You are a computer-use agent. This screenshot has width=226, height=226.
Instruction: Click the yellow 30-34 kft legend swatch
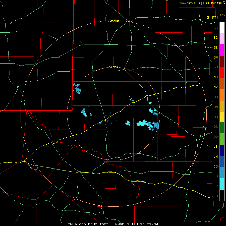[222, 117]
